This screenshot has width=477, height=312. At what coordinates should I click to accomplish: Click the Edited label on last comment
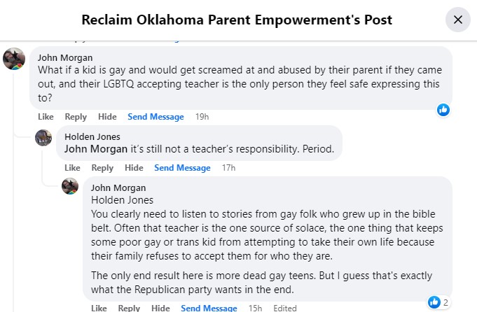tap(284, 308)
